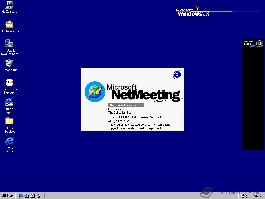Open the channel guide in Channel Bar

coord(253,44)
